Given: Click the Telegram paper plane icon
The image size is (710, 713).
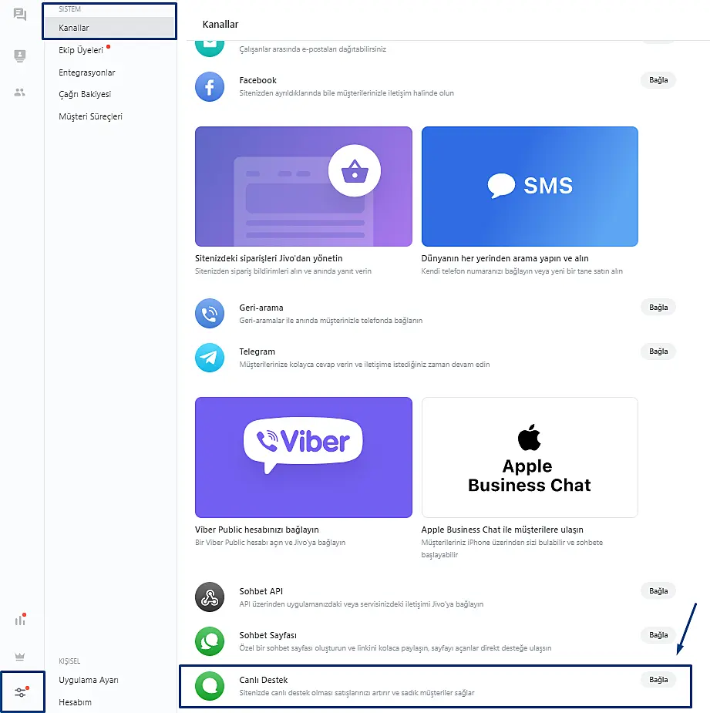Looking at the screenshot, I should point(210,358).
